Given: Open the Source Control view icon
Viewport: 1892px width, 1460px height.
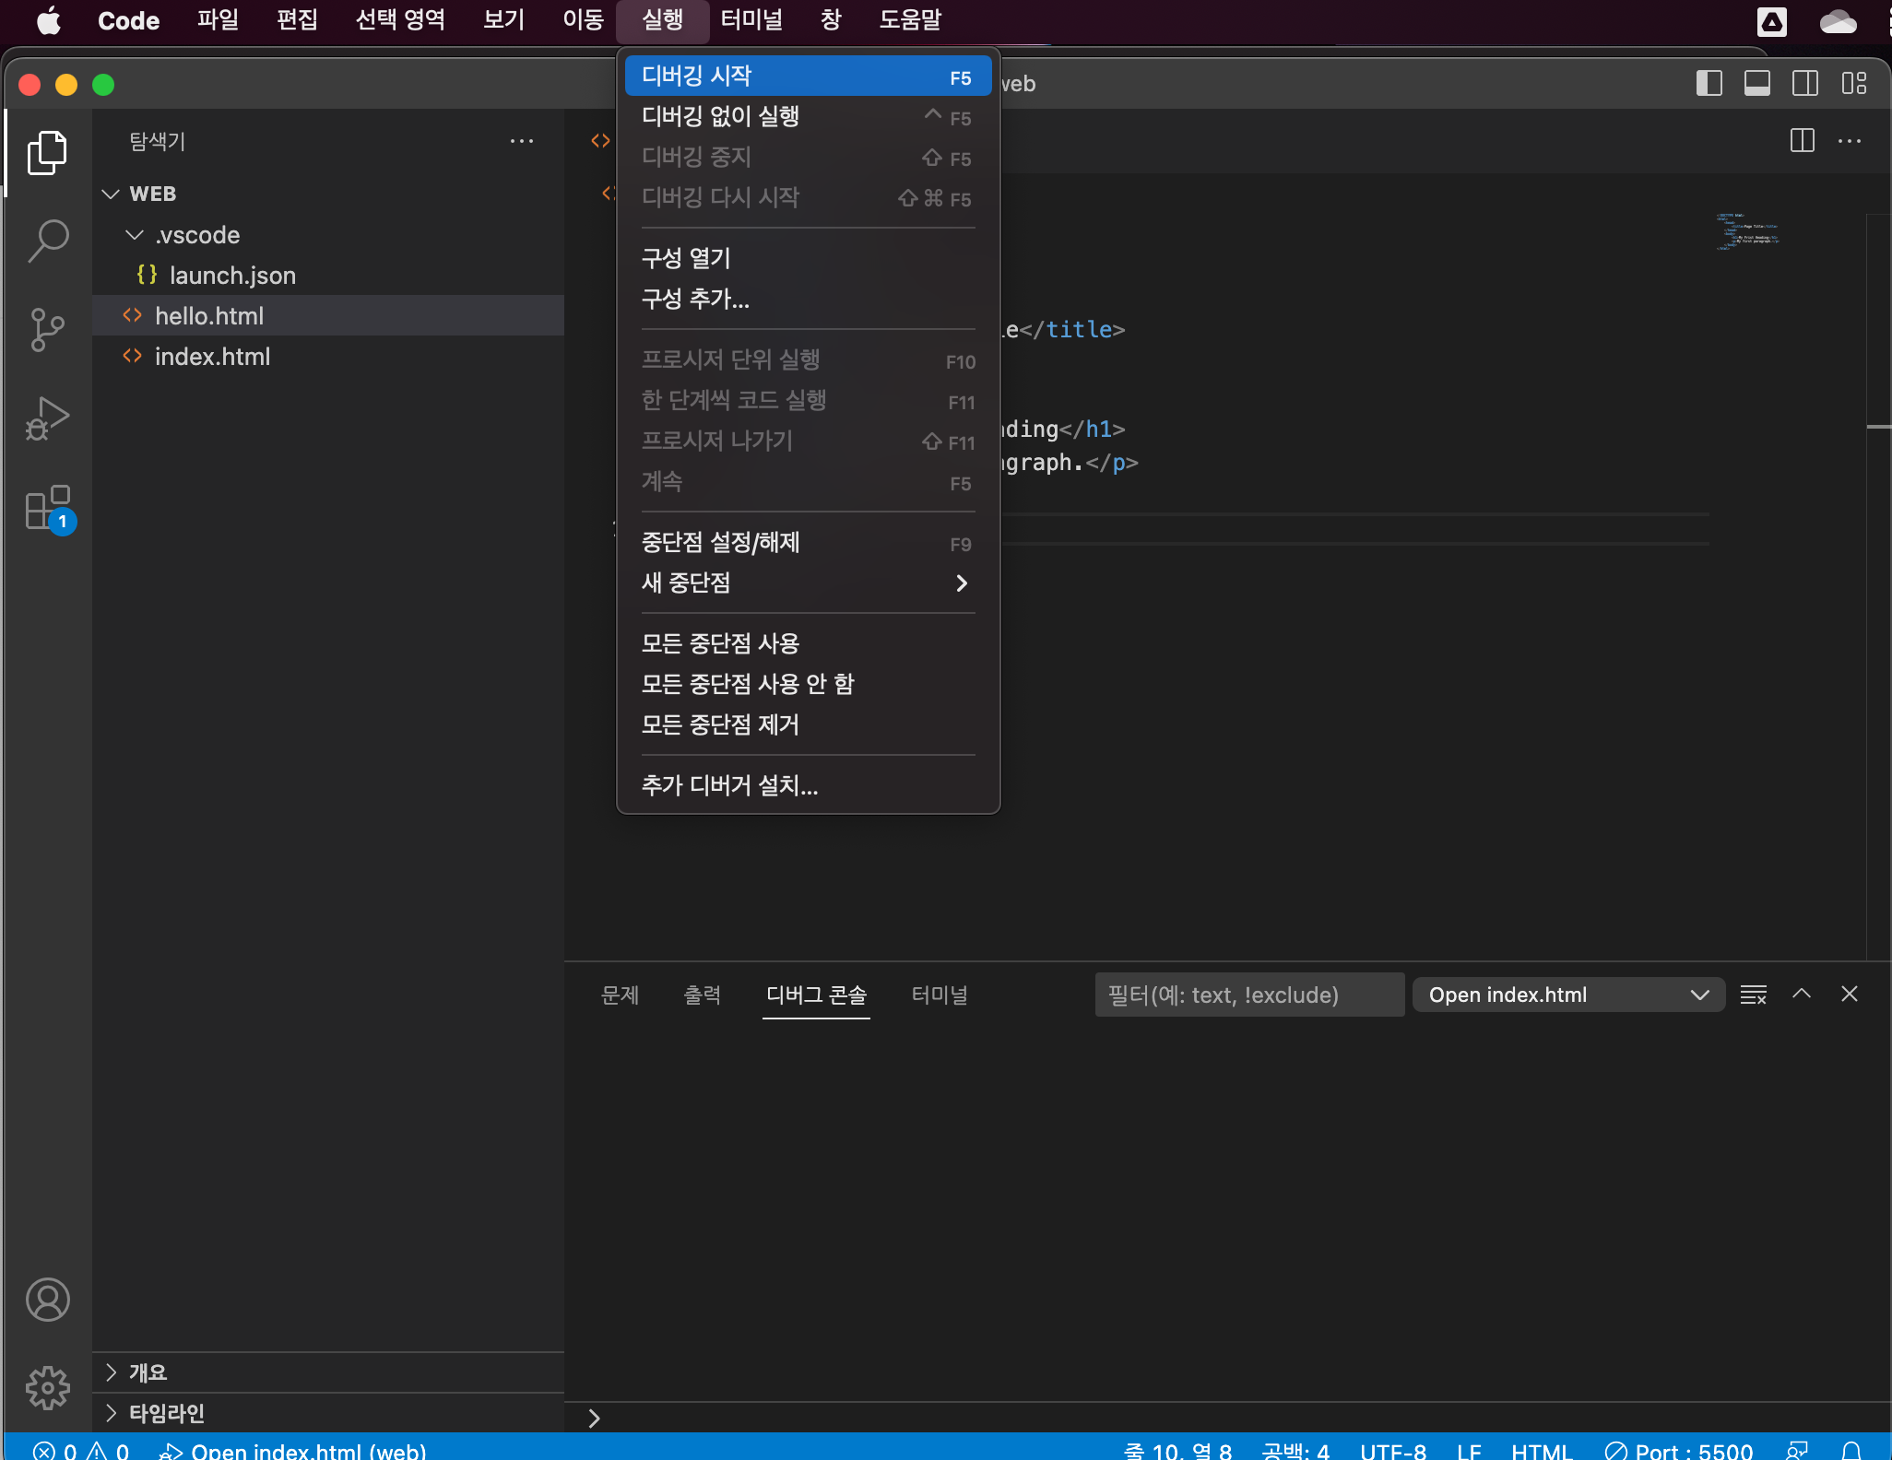Looking at the screenshot, I should coord(48,329).
